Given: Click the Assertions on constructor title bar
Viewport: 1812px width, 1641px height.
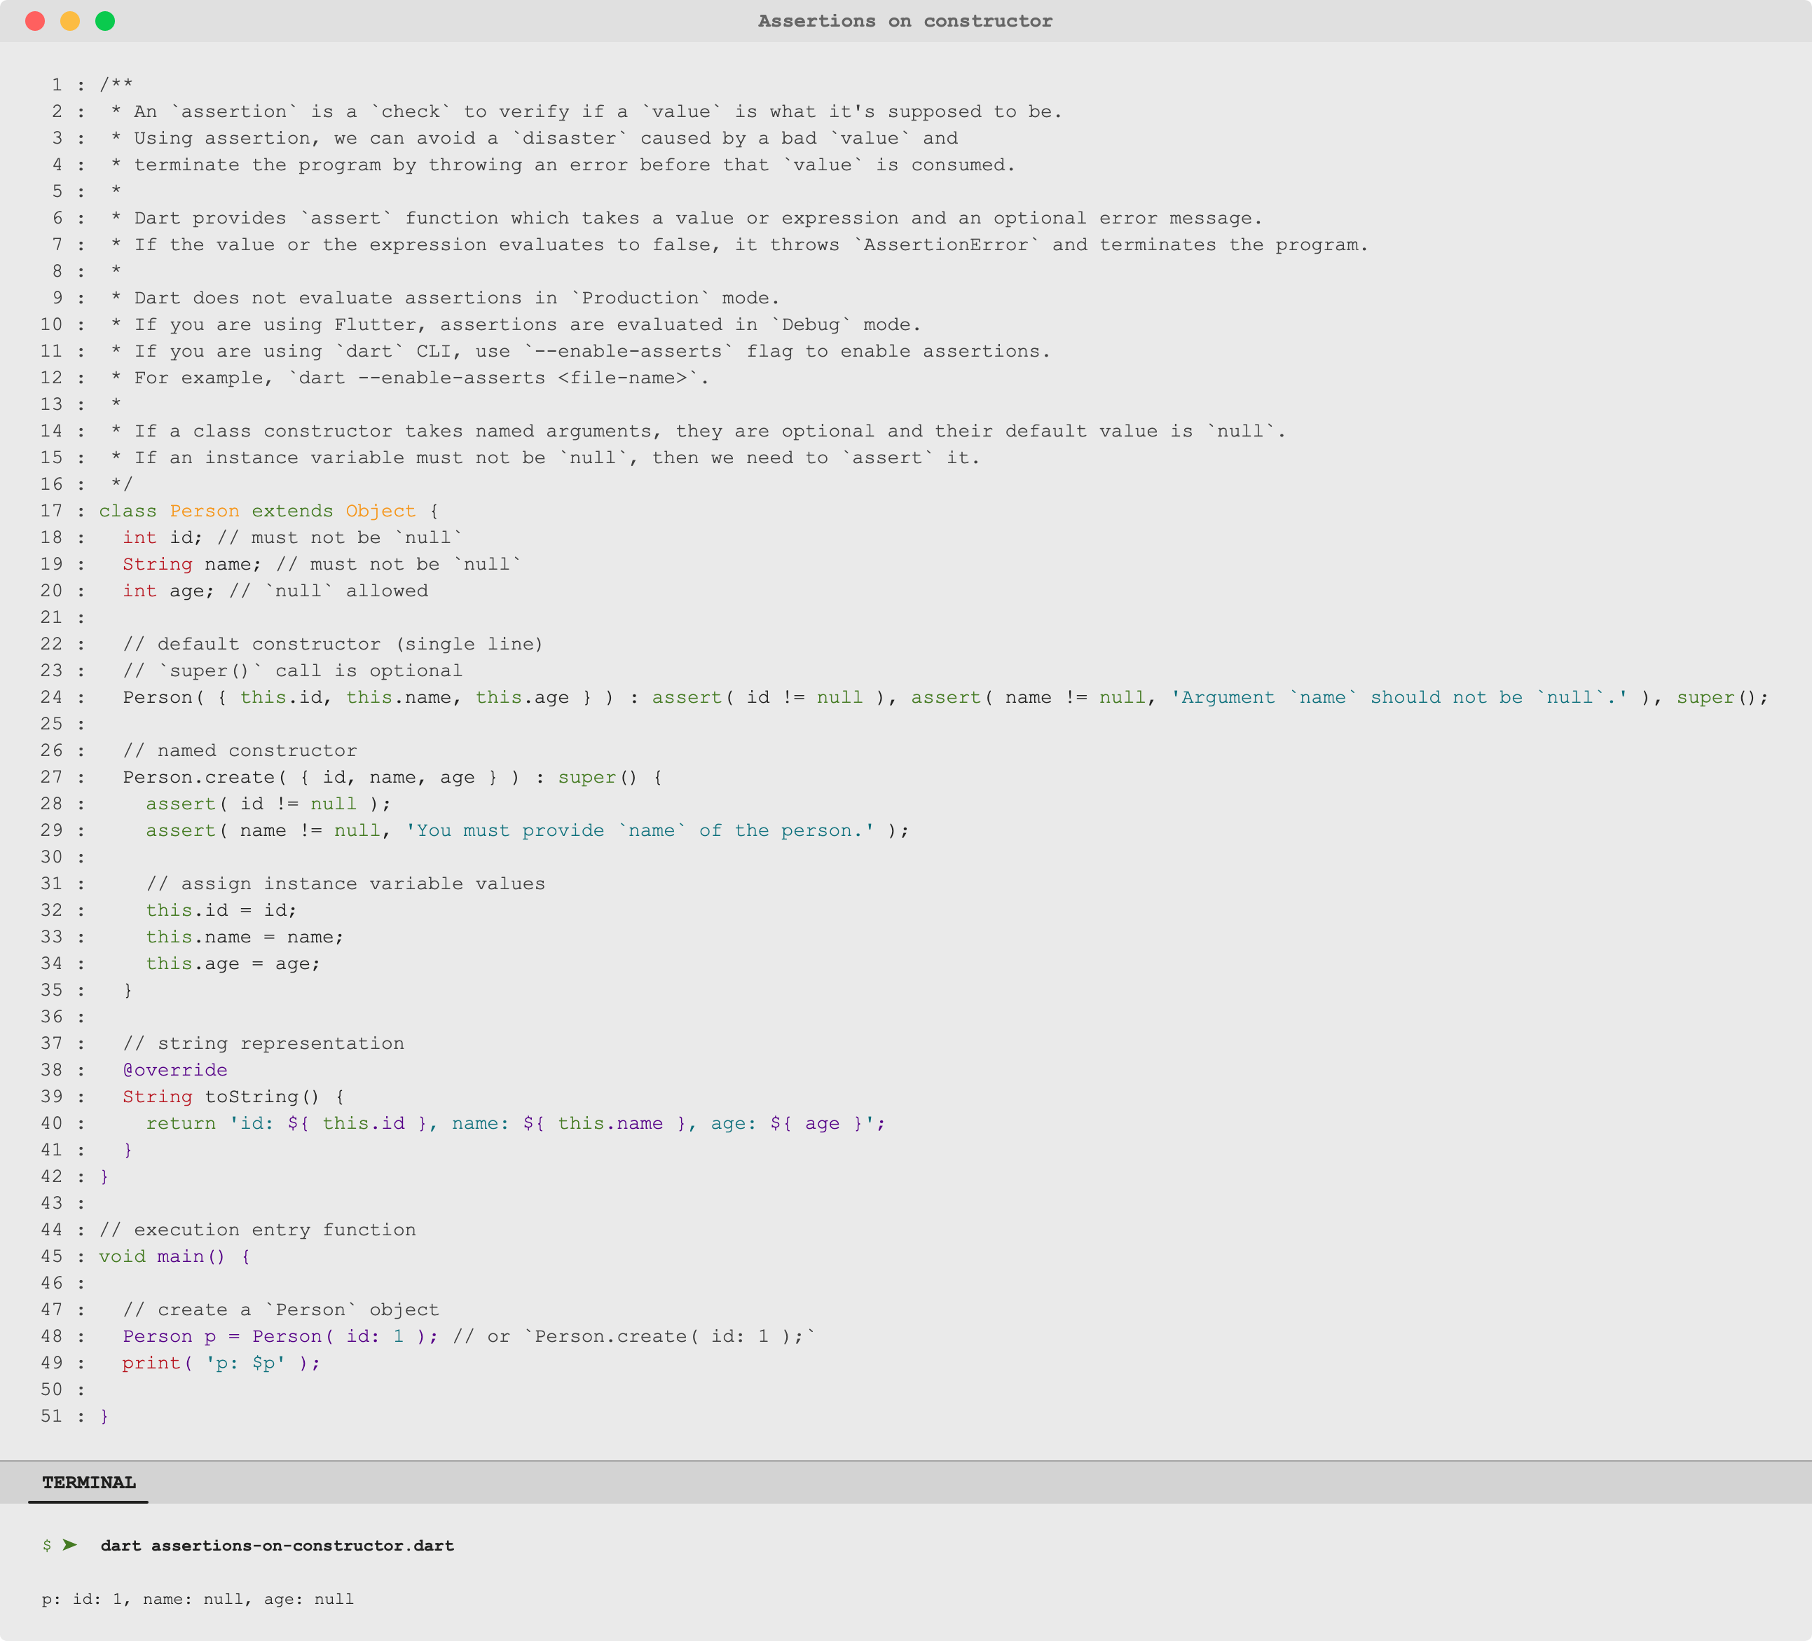Looking at the screenshot, I should pyautogui.click(x=905, y=20).
